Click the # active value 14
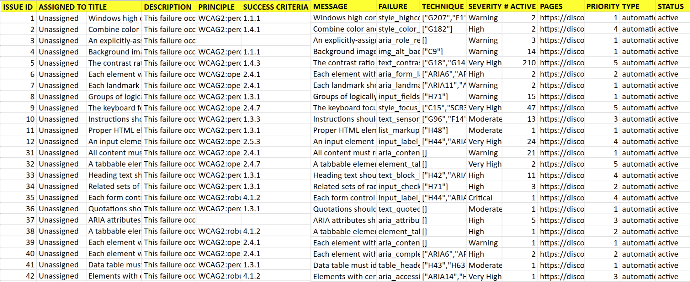Screen dimensions: 690x282 point(520,52)
